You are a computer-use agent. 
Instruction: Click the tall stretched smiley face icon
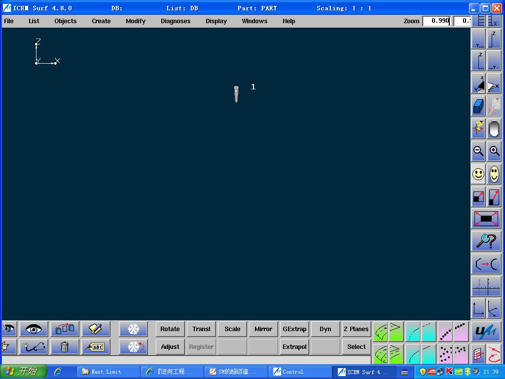[494, 174]
